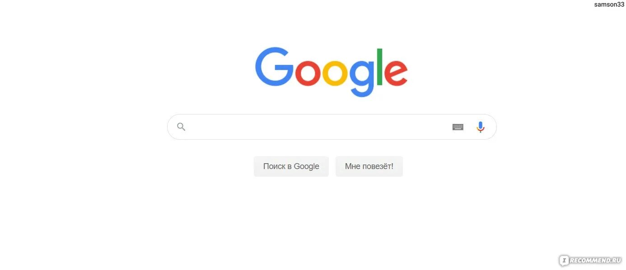Click the blue capital G of the logo
This screenshot has height=270, width=626.
point(274,67)
